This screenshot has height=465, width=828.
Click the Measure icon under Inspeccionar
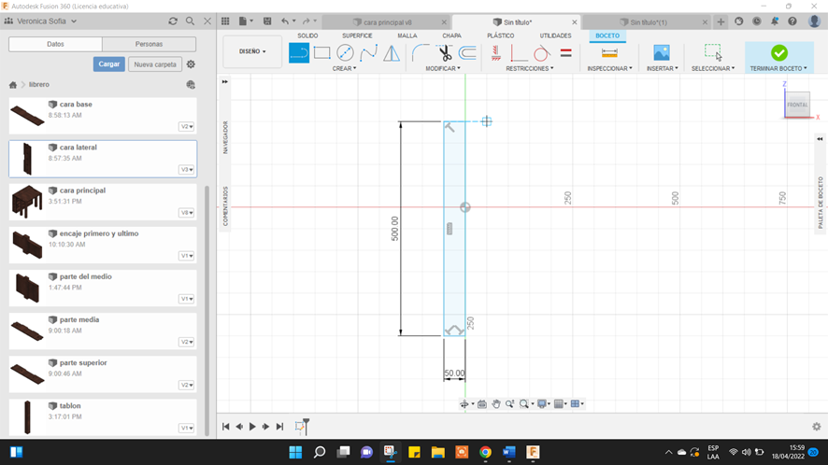click(609, 53)
